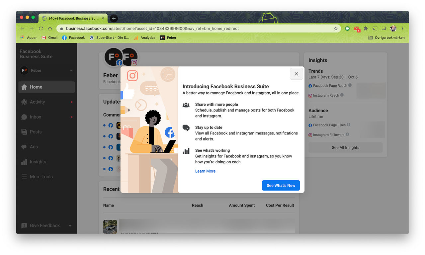
Task: Click the Reach column header
Action: (198, 206)
